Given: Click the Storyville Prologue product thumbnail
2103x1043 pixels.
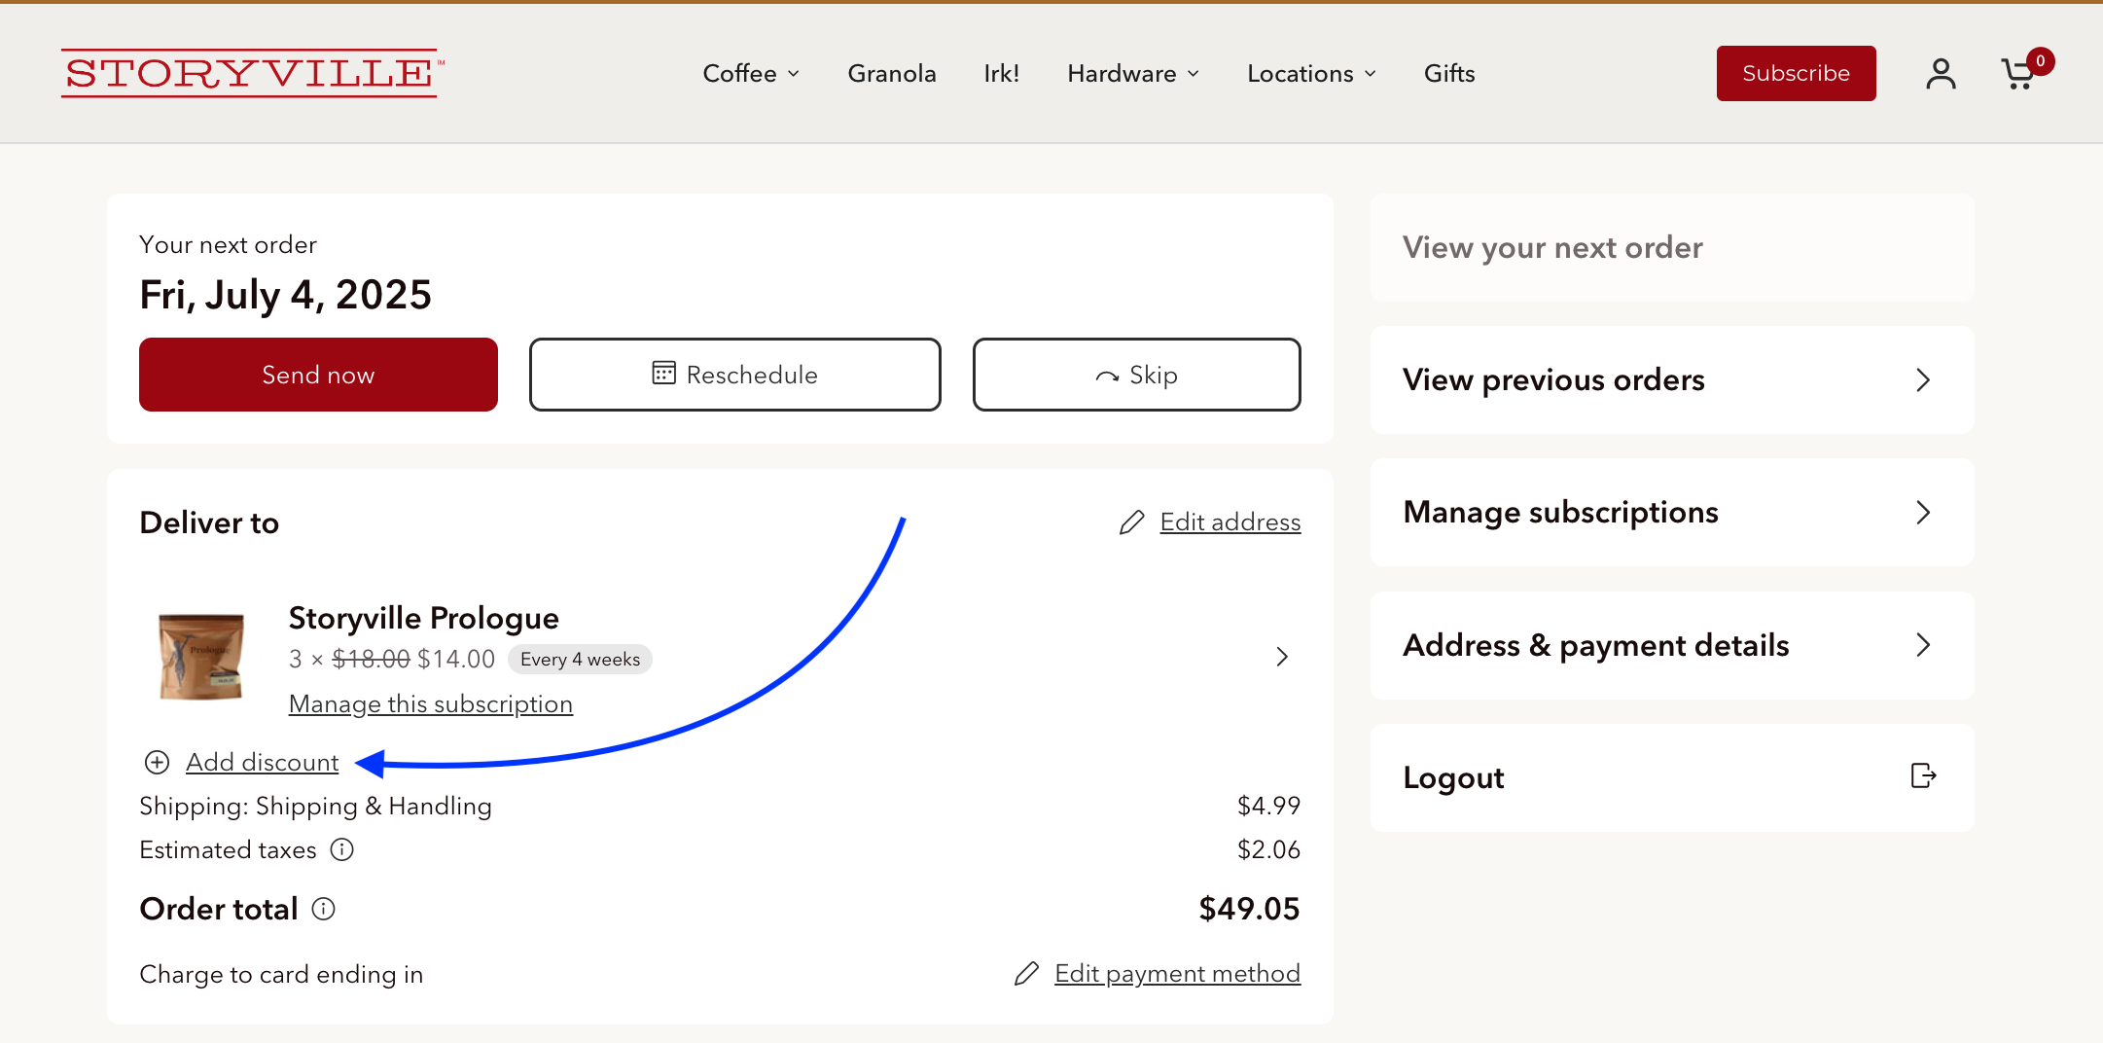Looking at the screenshot, I should [201, 656].
